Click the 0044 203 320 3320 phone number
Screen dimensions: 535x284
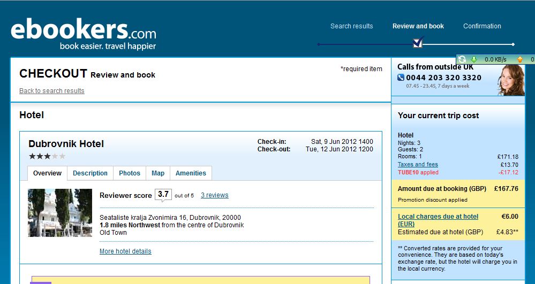click(443, 78)
